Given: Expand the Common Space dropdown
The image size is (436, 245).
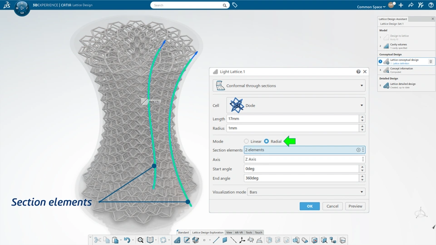Looking at the screenshot, I should click(371, 7).
